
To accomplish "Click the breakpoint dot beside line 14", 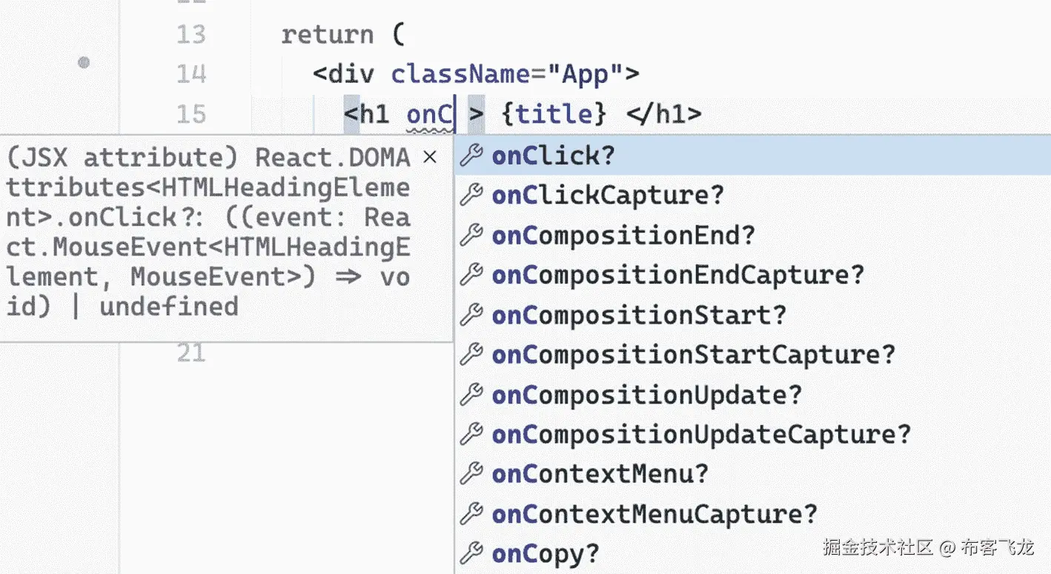I will [x=84, y=63].
